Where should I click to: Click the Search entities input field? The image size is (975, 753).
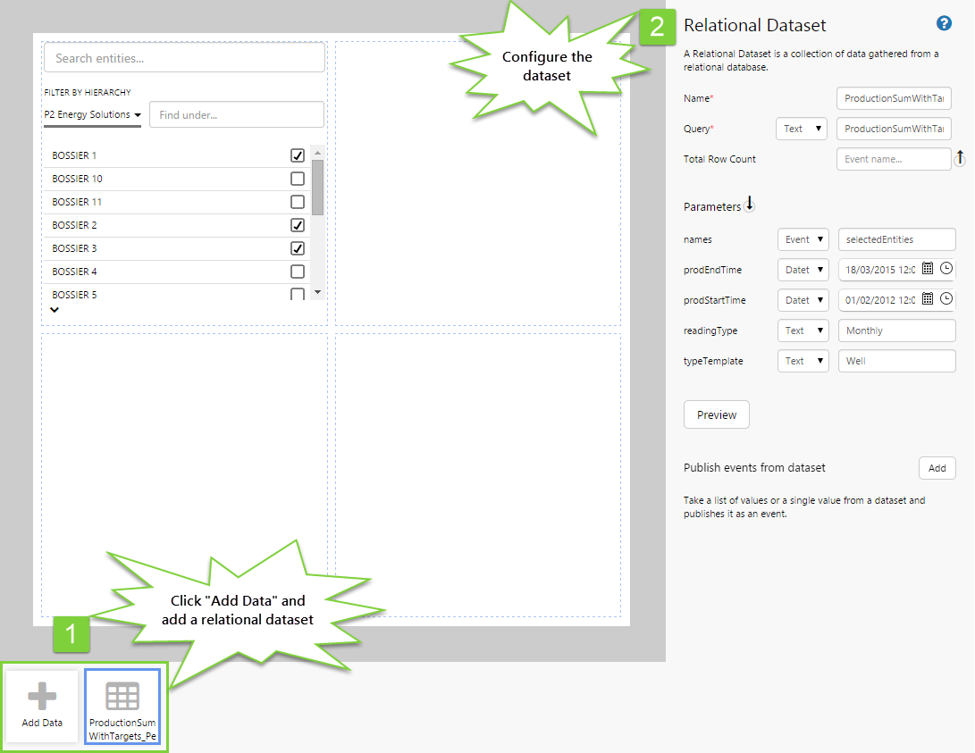pos(184,58)
